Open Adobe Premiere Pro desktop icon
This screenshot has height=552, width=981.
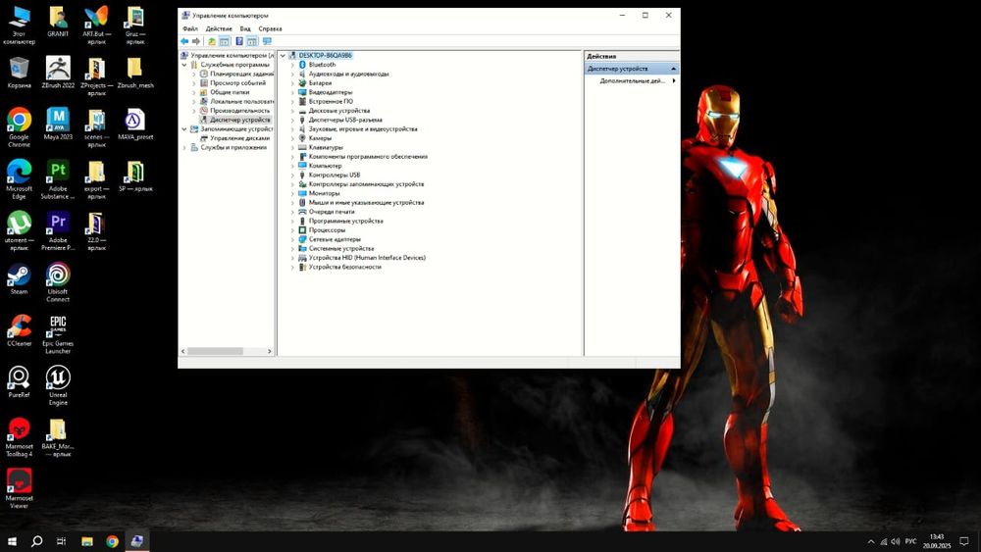(x=58, y=231)
